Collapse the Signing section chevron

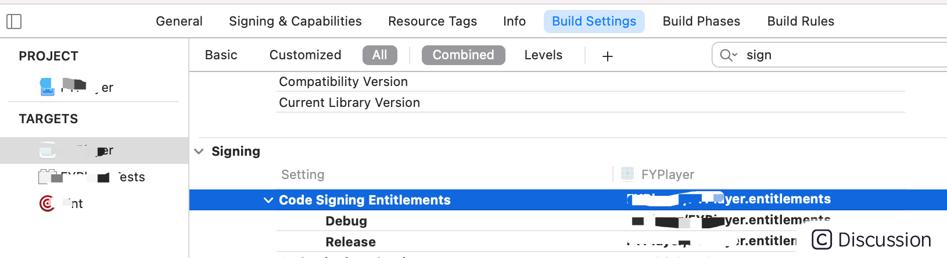(x=199, y=152)
